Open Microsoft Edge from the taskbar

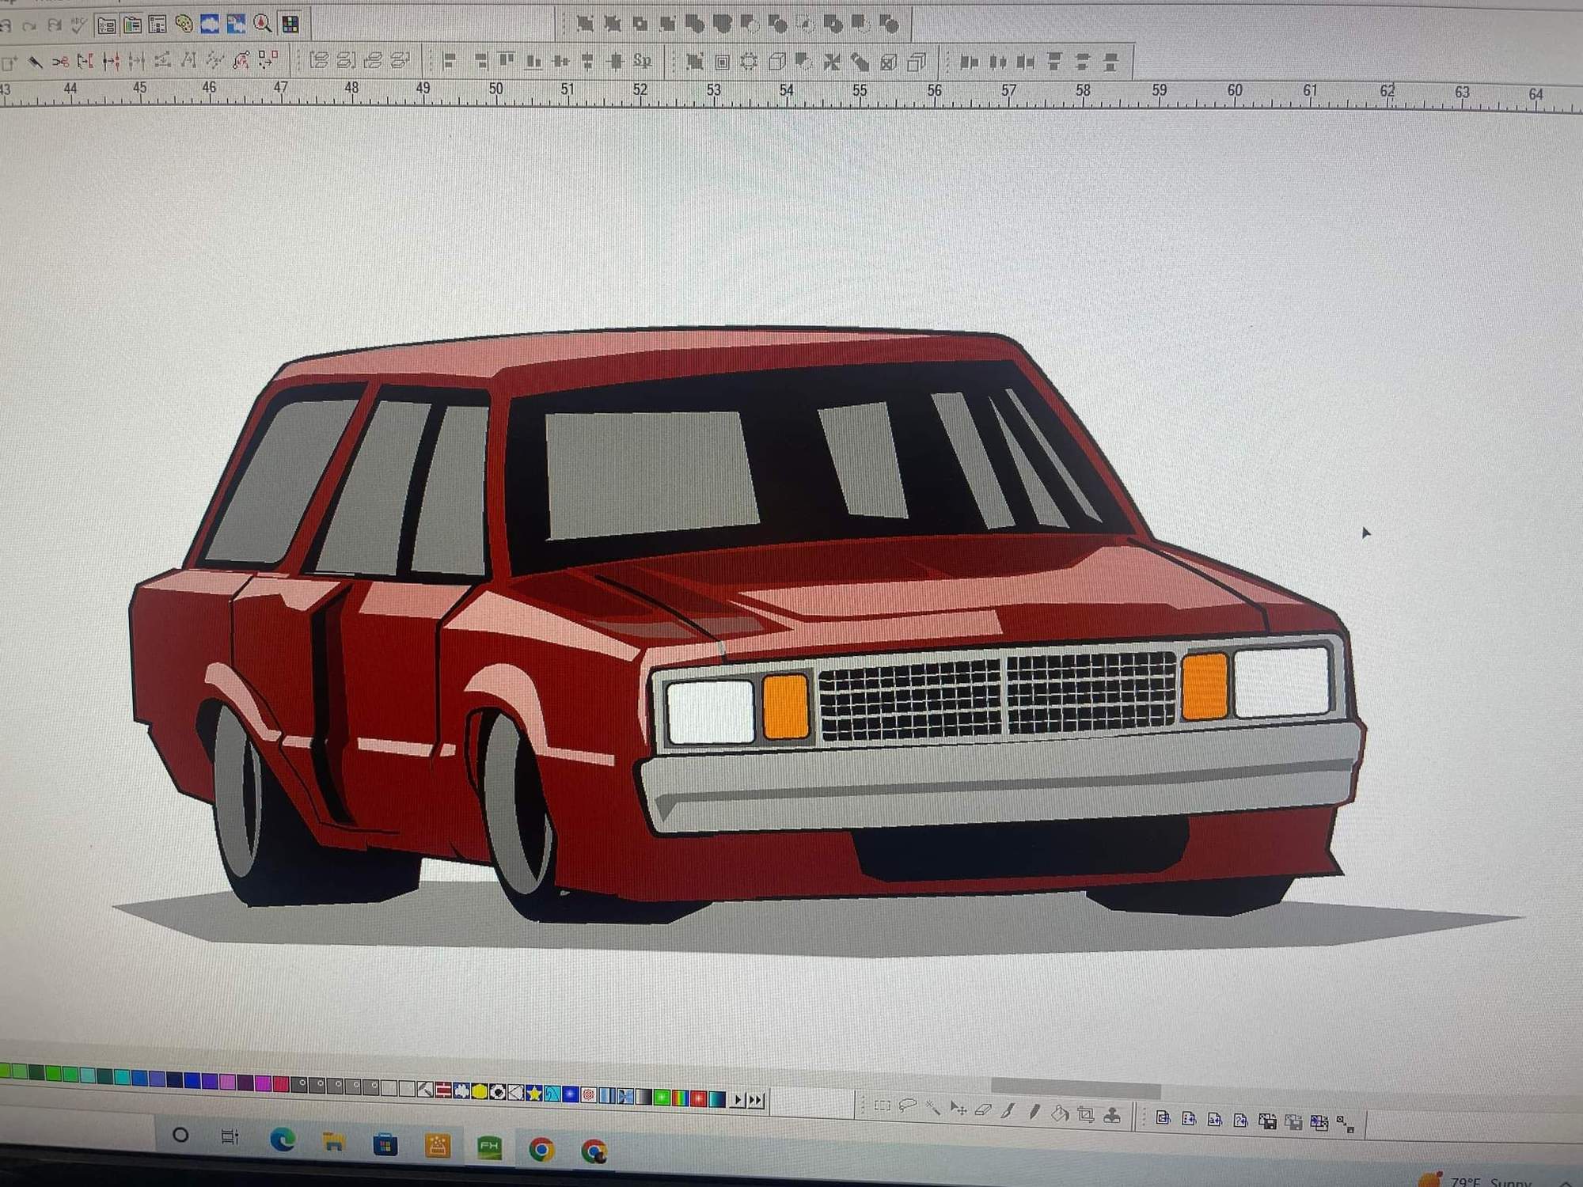pos(282,1140)
